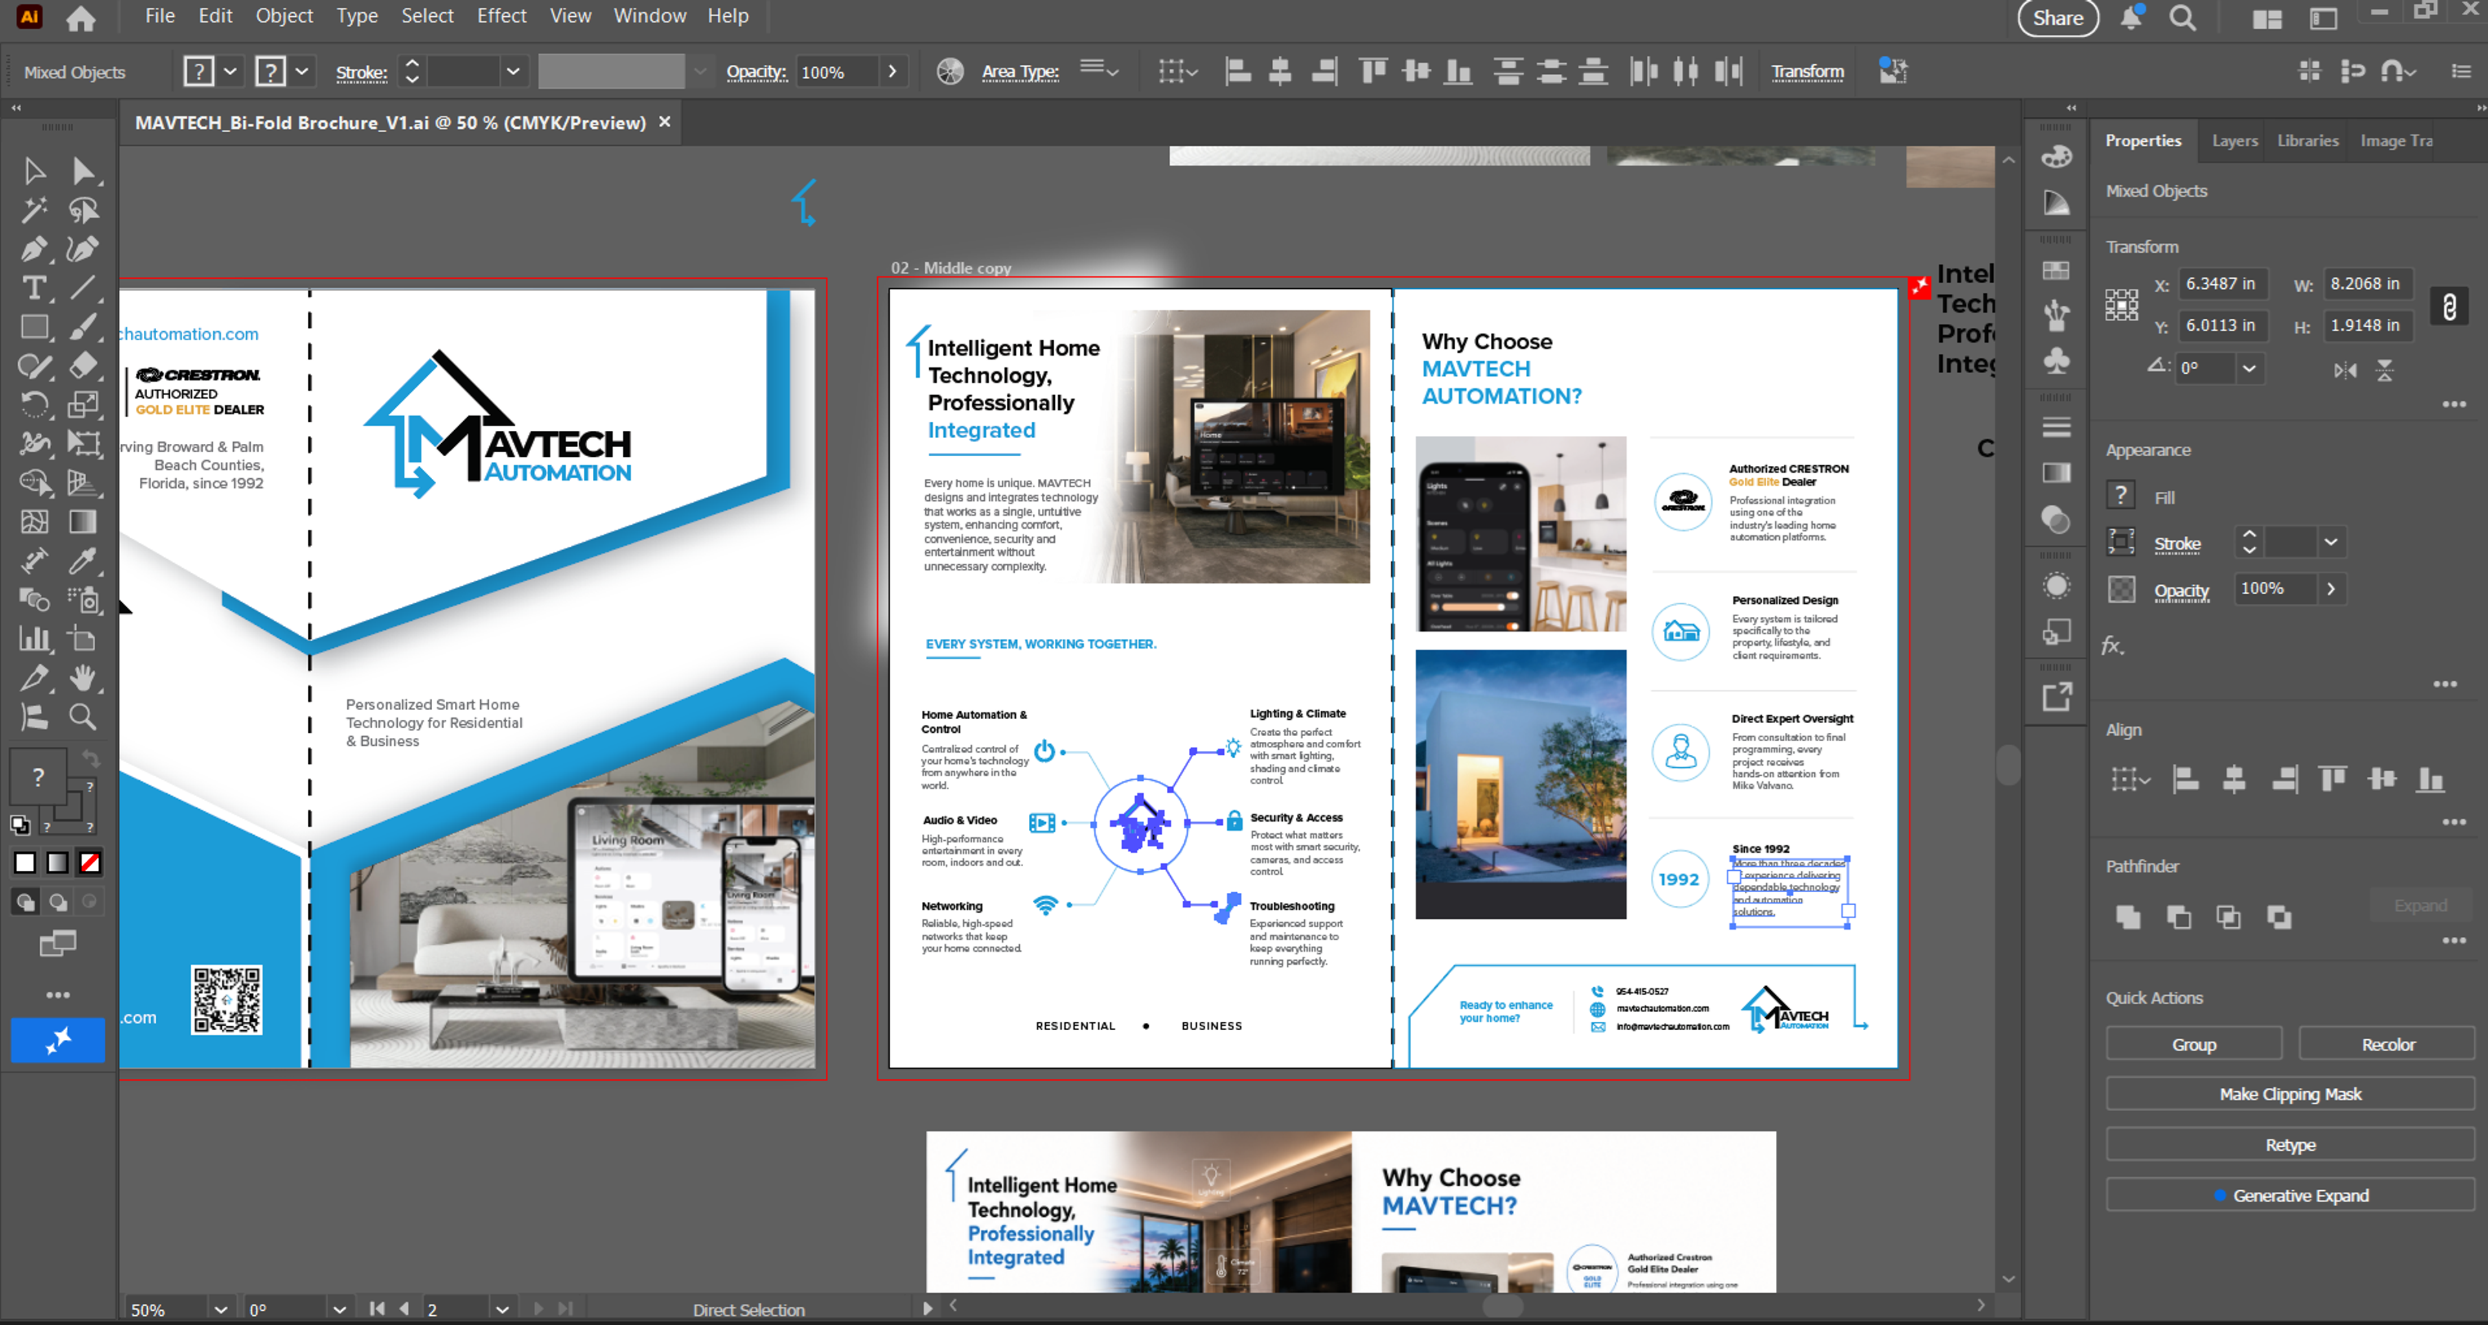This screenshot has height=1325, width=2488.
Task: Enable Draw Normal mode
Action: pyautogui.click(x=25, y=902)
